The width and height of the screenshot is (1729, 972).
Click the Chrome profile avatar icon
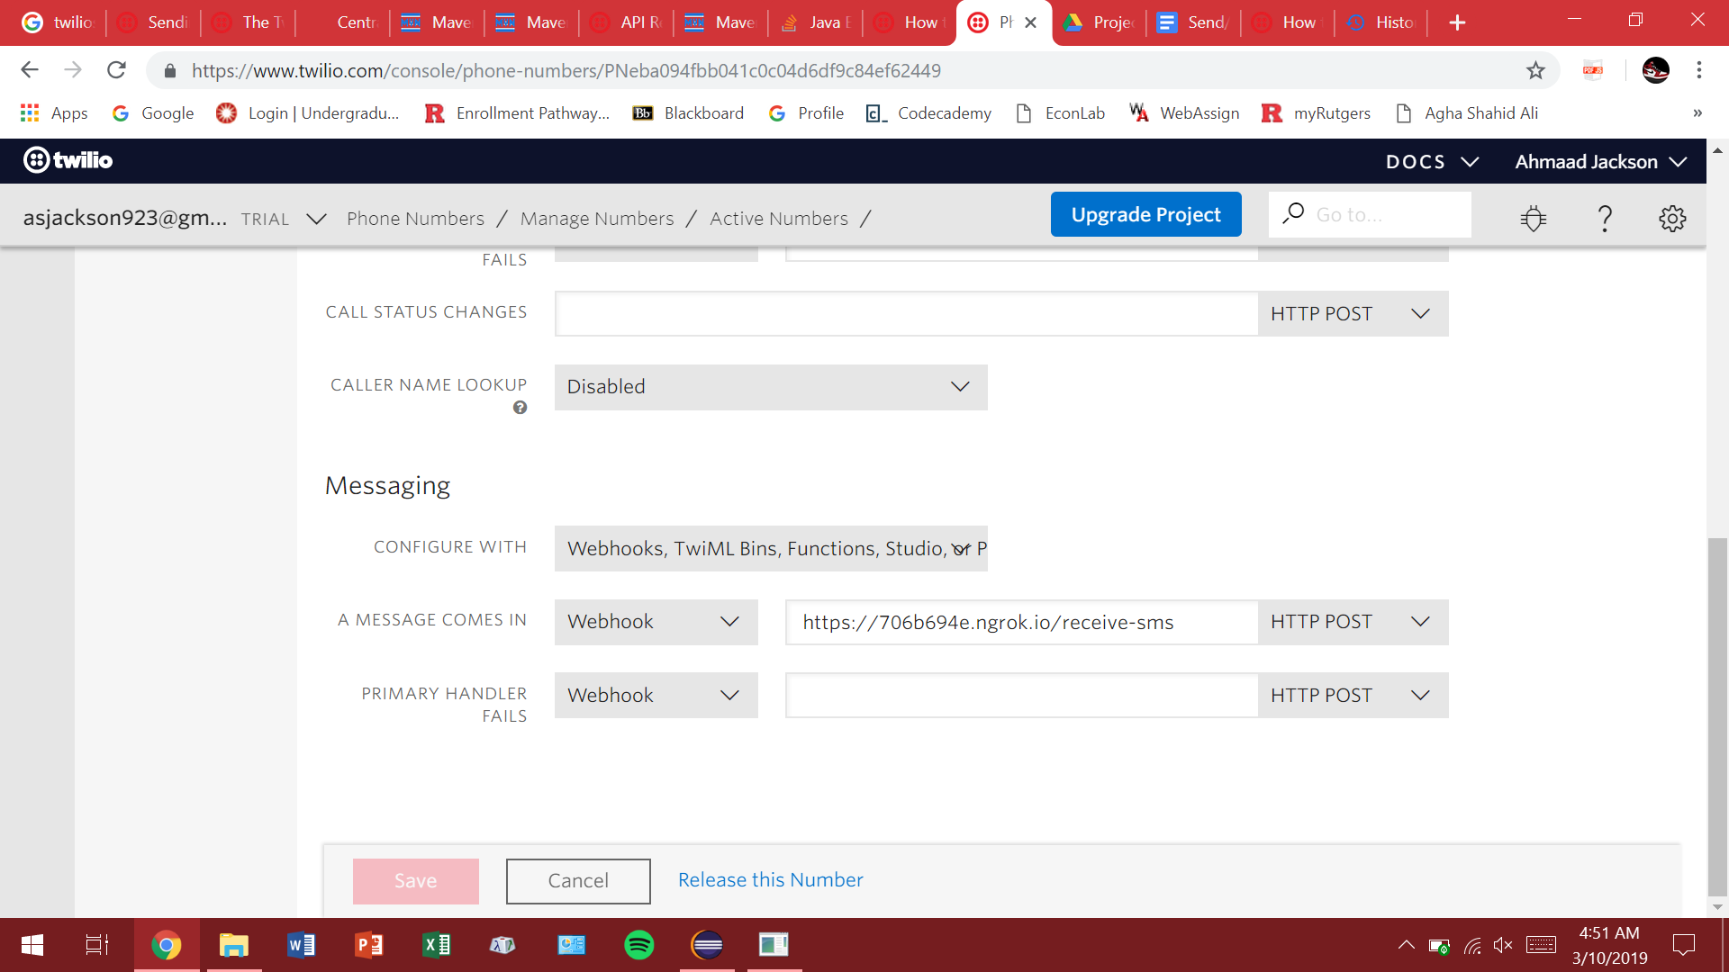1655,70
